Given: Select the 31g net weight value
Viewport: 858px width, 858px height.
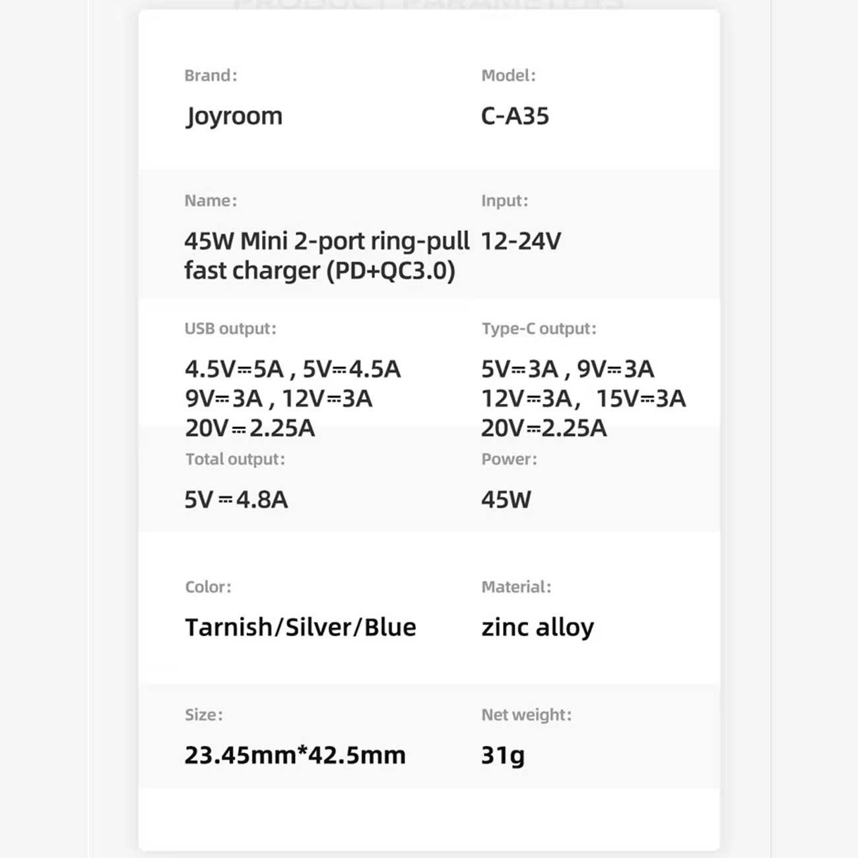Looking at the screenshot, I should (502, 755).
